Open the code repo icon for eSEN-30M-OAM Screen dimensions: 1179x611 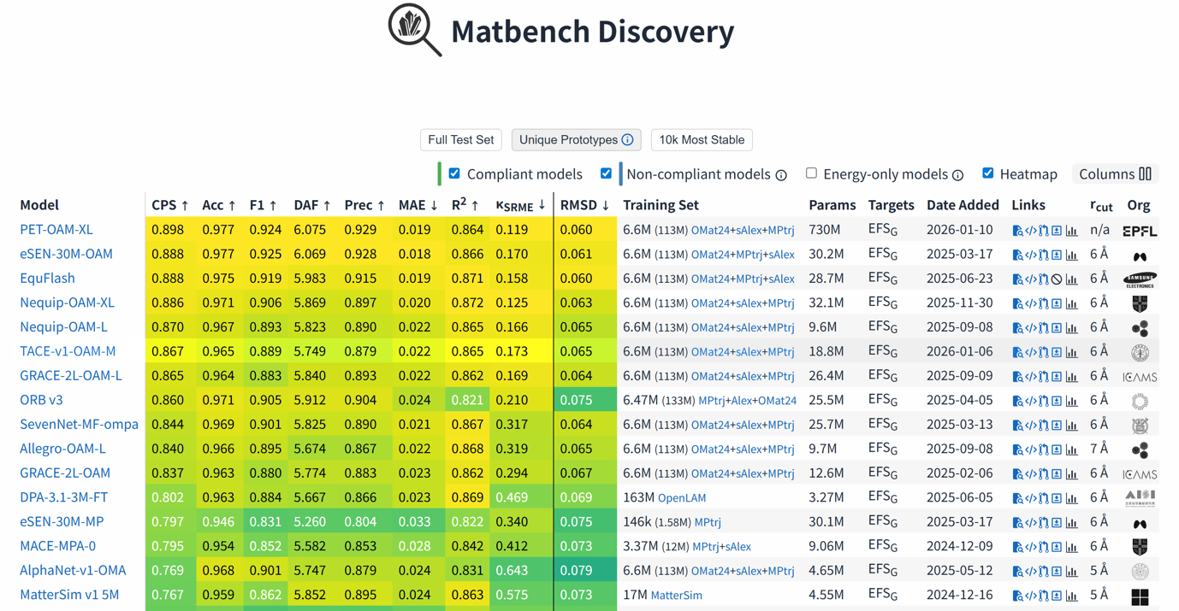coord(1030,255)
